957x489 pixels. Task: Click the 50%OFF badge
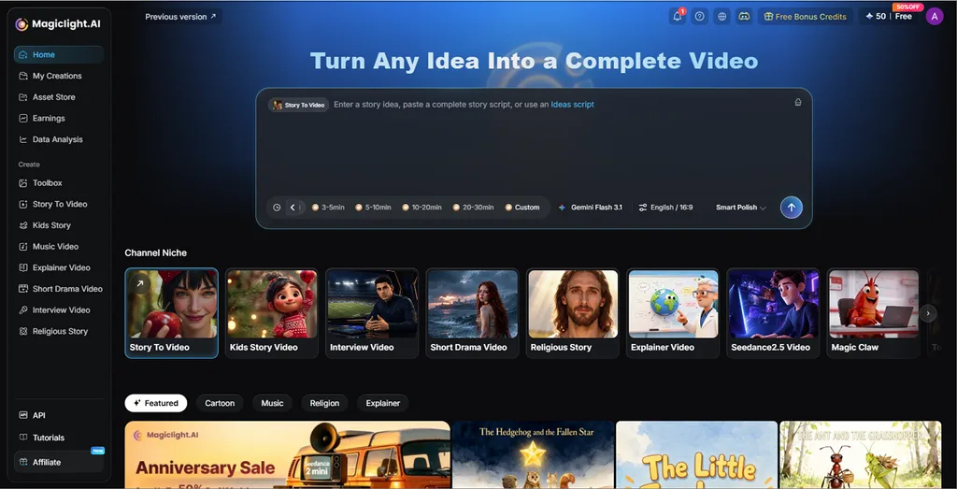point(908,7)
